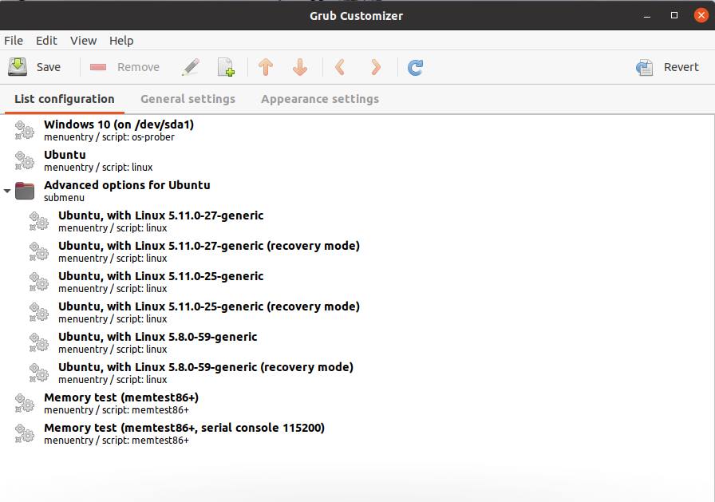This screenshot has width=715, height=502.
Task: Click gear icon beside Ubuntu entry
Action: pos(25,160)
